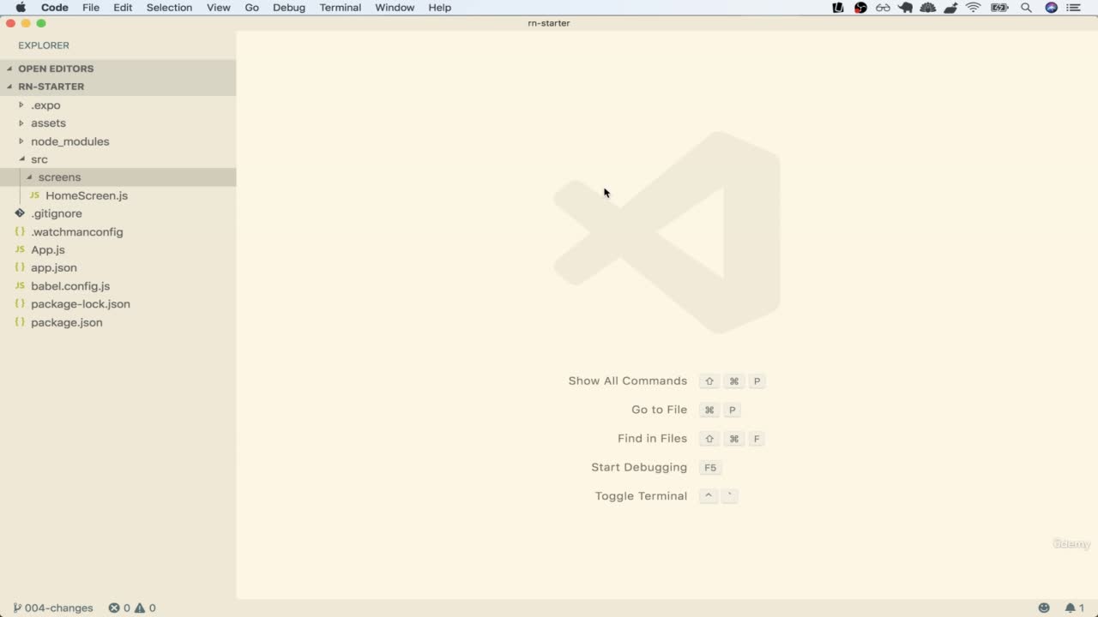Click braces icon beside .watchmanconfig
Viewport: 1098px width, 617px height.
click(x=20, y=231)
